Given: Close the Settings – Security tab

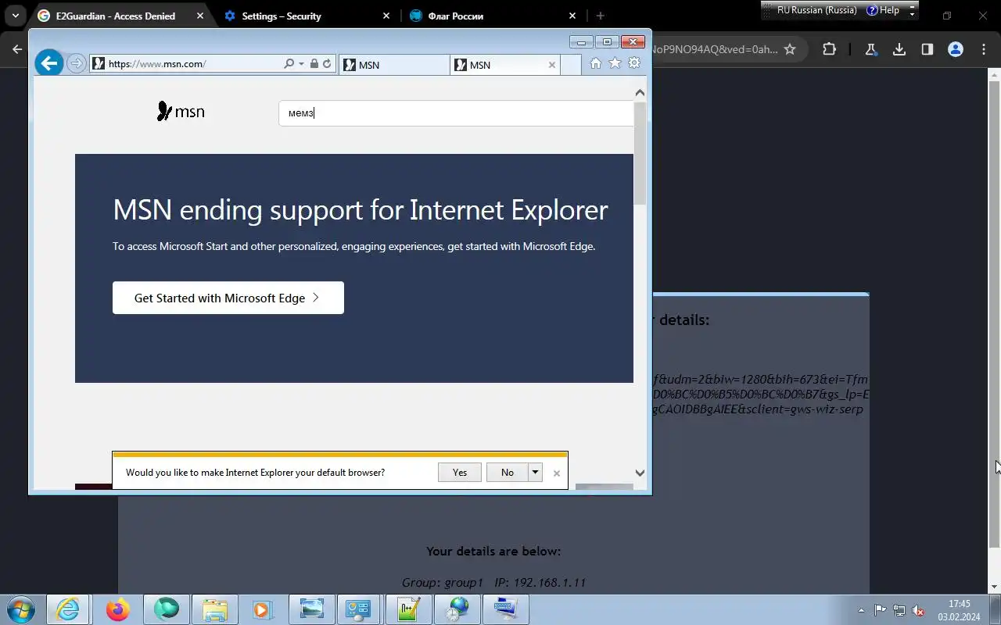Looking at the screenshot, I should point(386,16).
